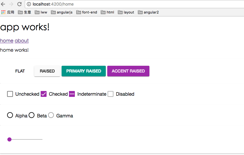Reload the page with refresh icon

(19, 4)
